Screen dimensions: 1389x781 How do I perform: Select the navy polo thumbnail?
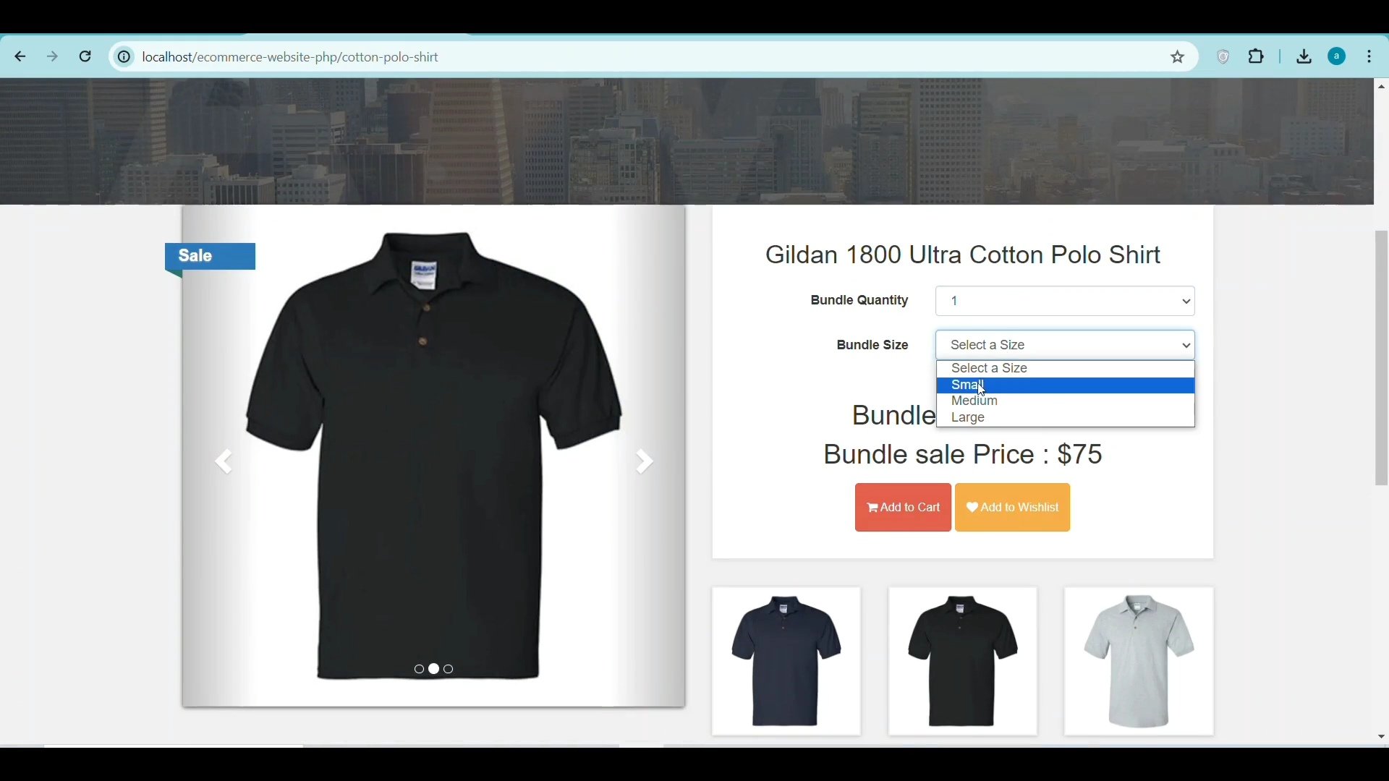[x=786, y=661]
